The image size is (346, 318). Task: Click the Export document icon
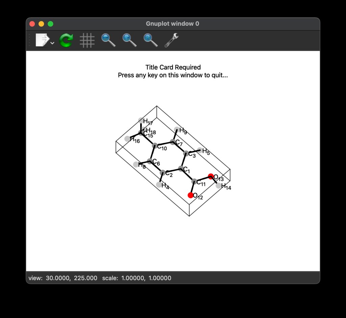click(42, 40)
